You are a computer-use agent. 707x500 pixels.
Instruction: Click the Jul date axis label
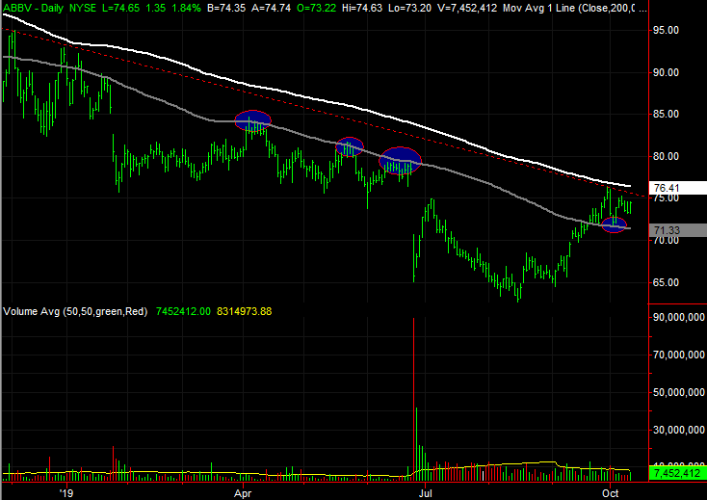point(425,493)
